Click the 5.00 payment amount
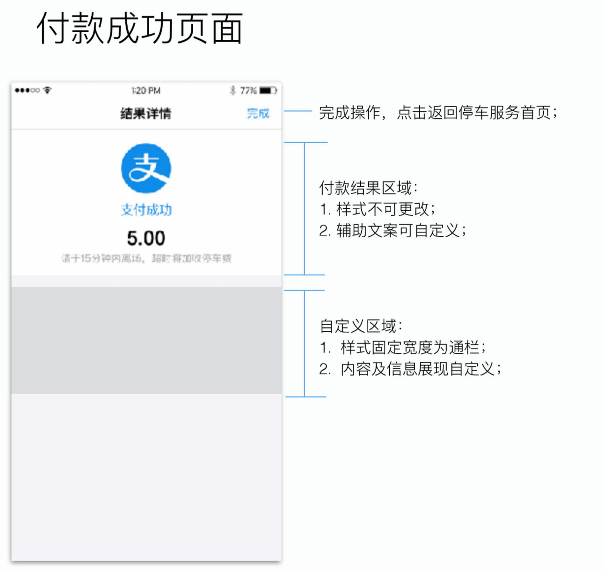The image size is (604, 570). pyautogui.click(x=146, y=238)
